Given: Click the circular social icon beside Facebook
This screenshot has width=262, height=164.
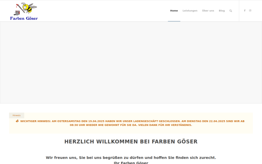Looking at the screenshot, I should point(250,10).
